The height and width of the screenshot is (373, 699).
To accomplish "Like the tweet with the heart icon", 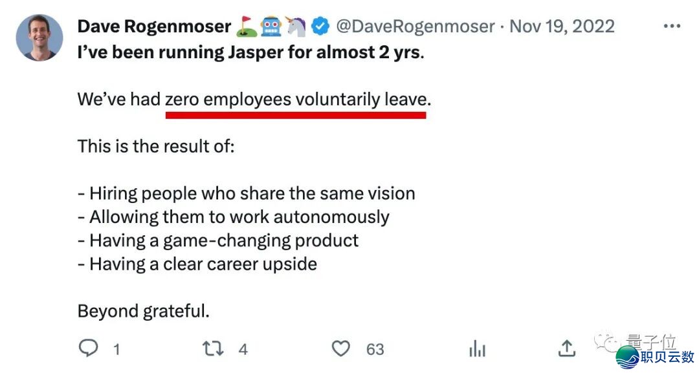I will 340,349.
